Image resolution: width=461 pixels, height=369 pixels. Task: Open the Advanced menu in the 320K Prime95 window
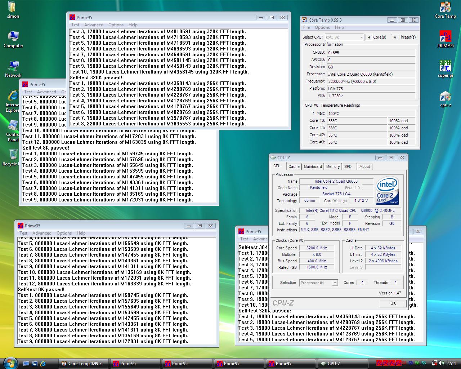(x=94, y=25)
